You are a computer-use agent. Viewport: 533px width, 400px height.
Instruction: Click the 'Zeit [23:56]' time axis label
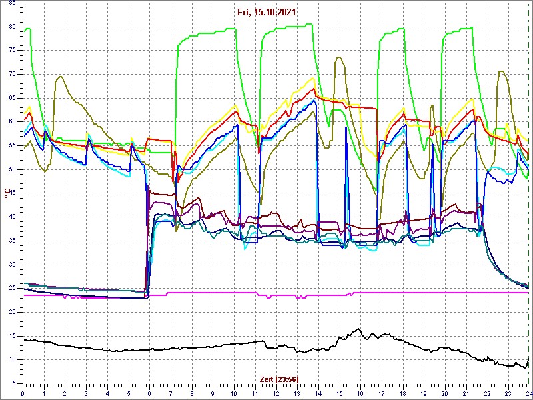279,379
